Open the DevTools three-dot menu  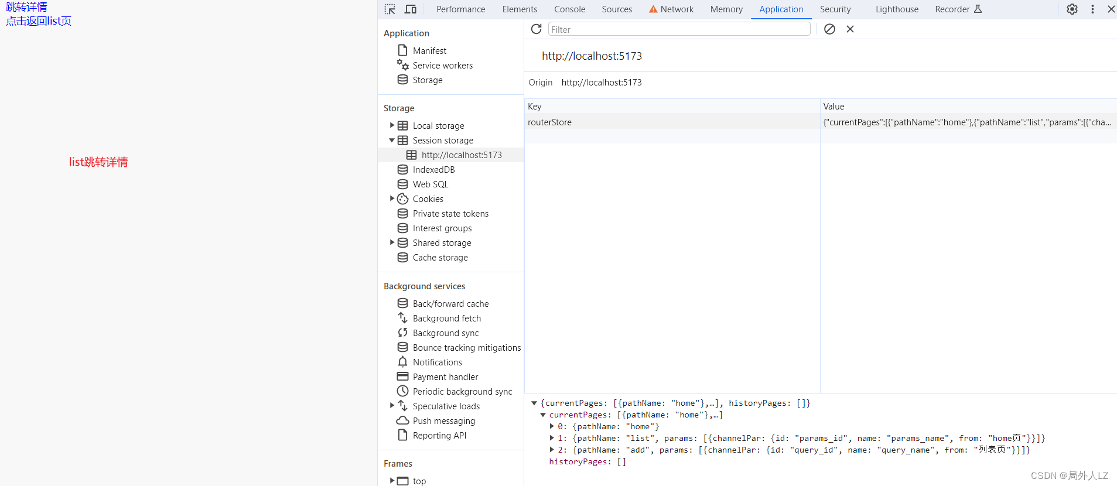[x=1092, y=9]
